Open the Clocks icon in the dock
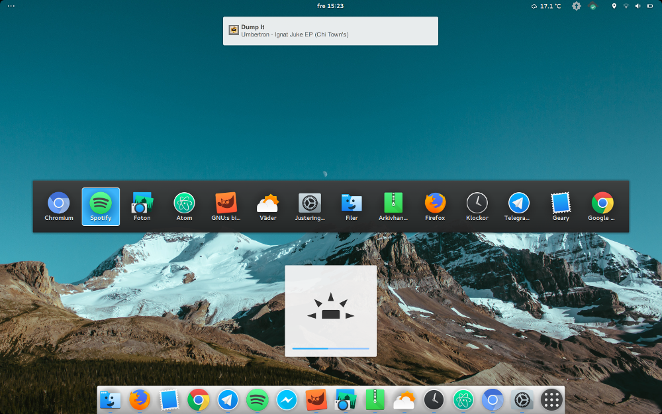Screen dimensions: 662x414 (x=434, y=399)
